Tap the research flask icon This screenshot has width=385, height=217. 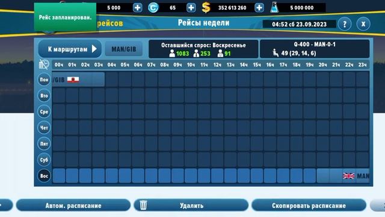pos(274,7)
